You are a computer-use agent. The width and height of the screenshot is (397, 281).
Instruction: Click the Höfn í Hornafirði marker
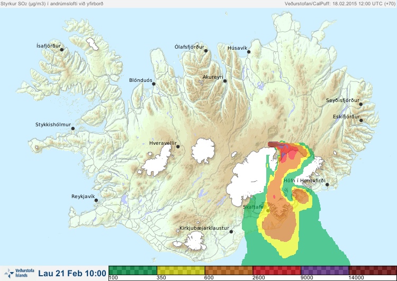(327, 185)
